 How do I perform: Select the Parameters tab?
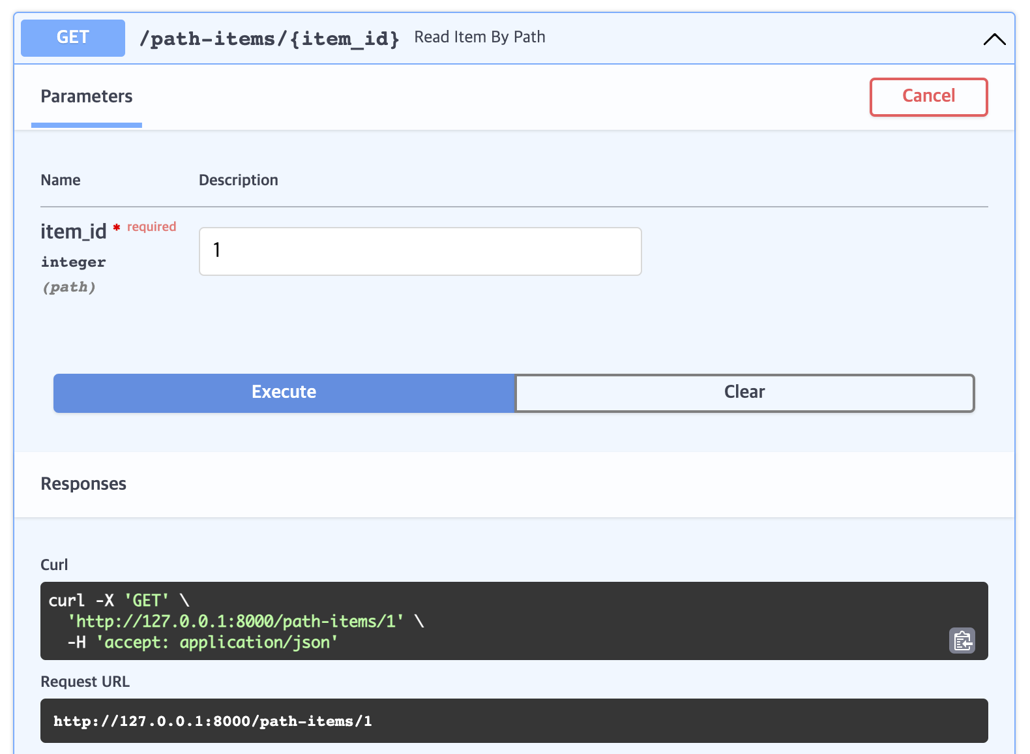(87, 97)
